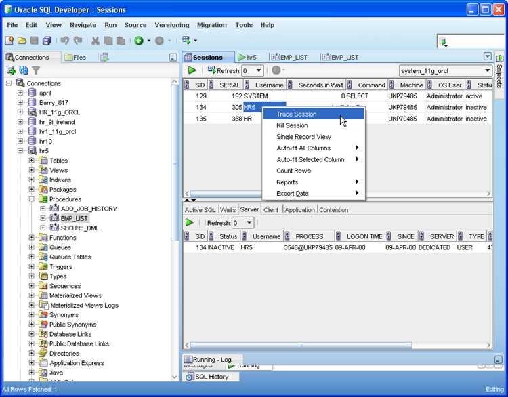Run the Sessions report with green arrow
This screenshot has width=508, height=397.
[192, 70]
